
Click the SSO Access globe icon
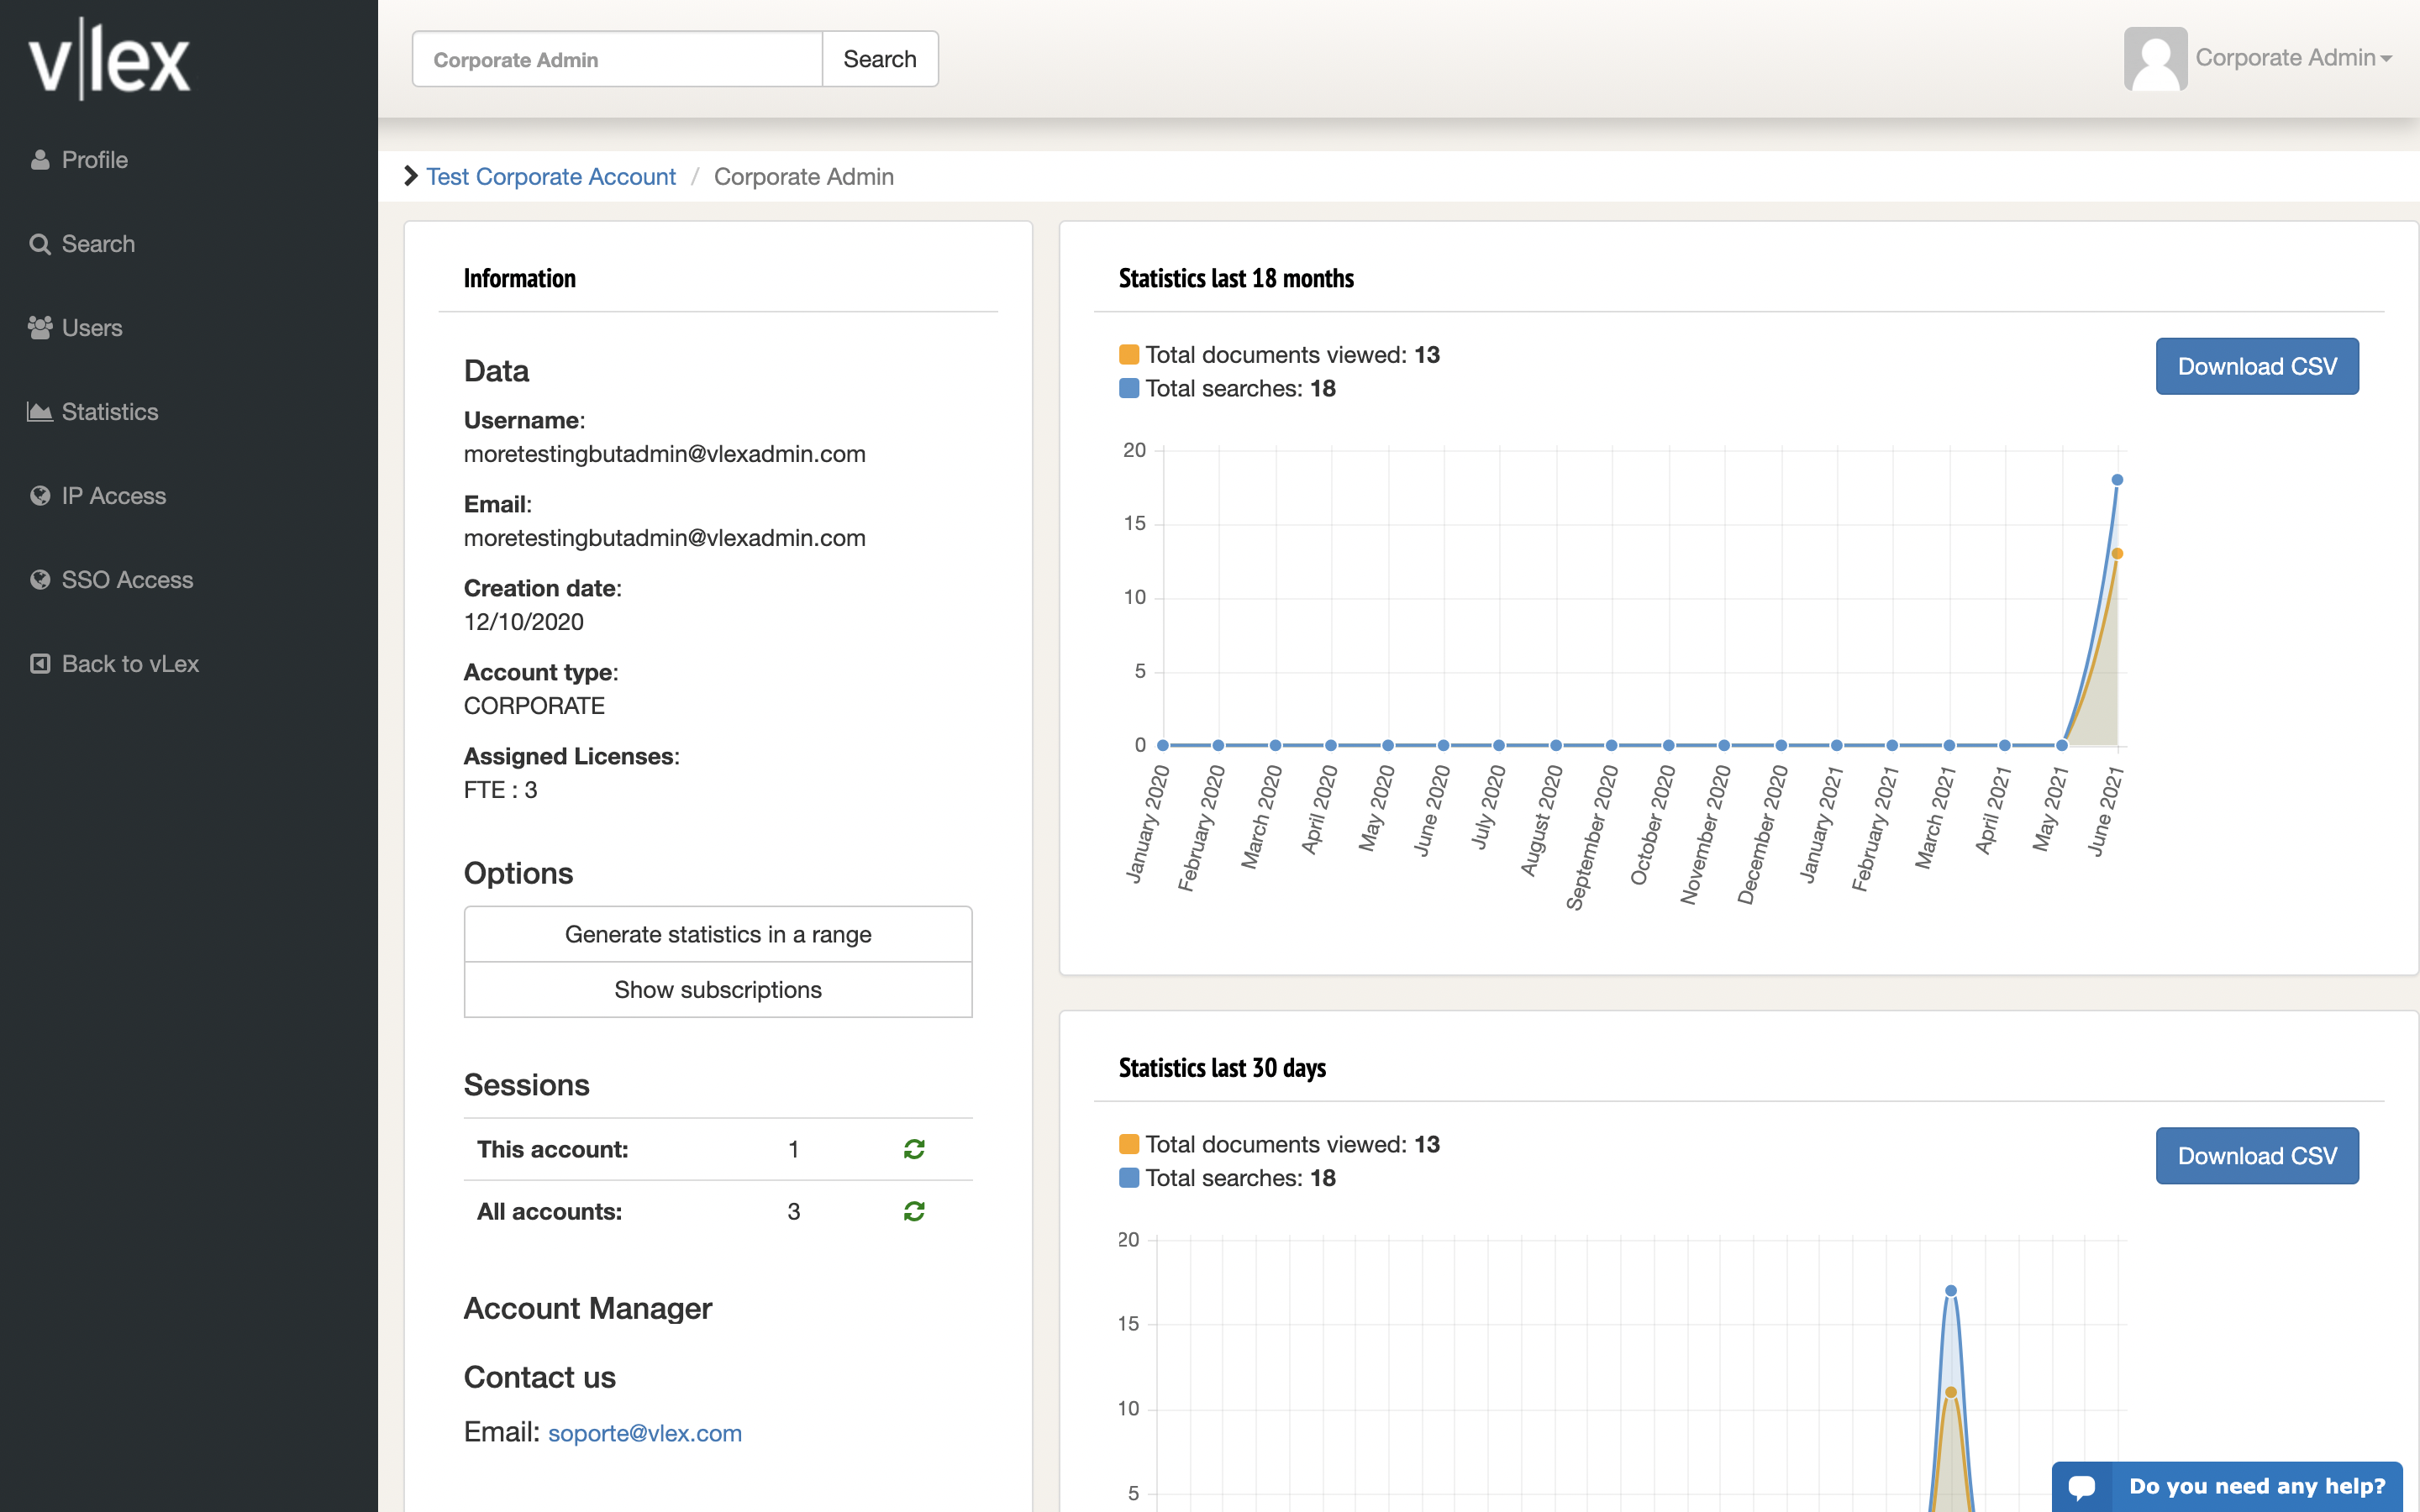click(x=40, y=580)
